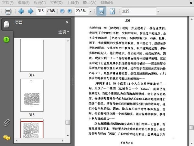Click the 页面 panel title

19,22
